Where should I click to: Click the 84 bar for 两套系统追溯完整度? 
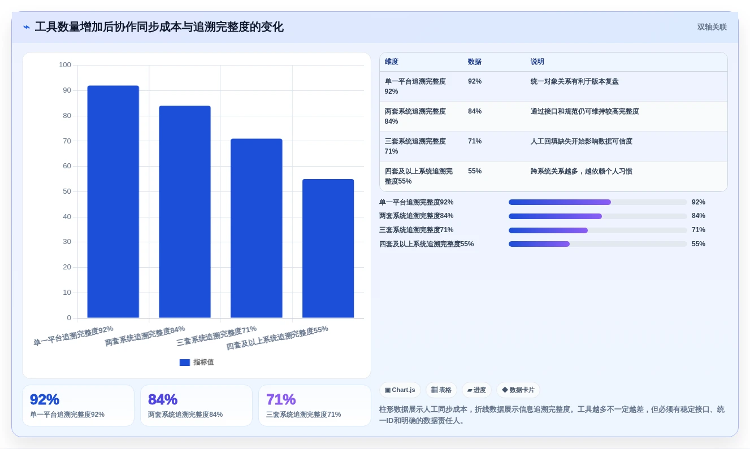185,212
